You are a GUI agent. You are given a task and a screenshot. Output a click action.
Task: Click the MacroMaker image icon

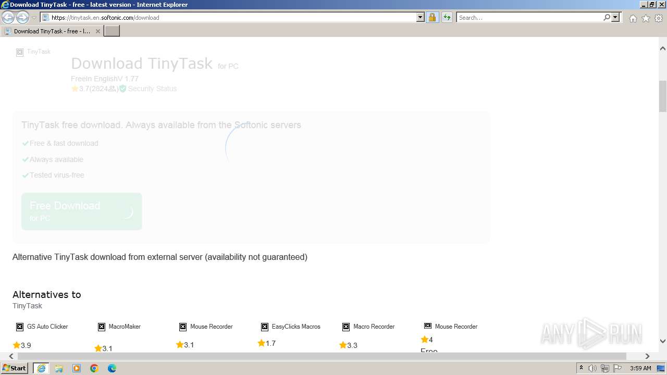click(102, 327)
